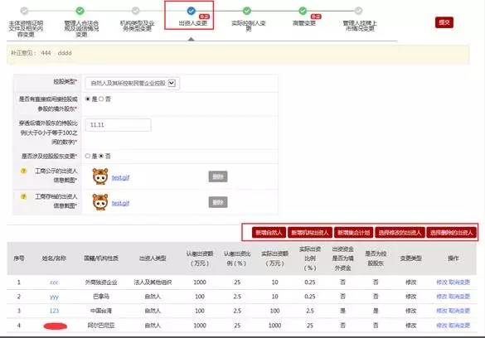Open test.gif link in 工商存档的出资人 row
The height and width of the screenshot is (338, 485).
tap(120, 203)
